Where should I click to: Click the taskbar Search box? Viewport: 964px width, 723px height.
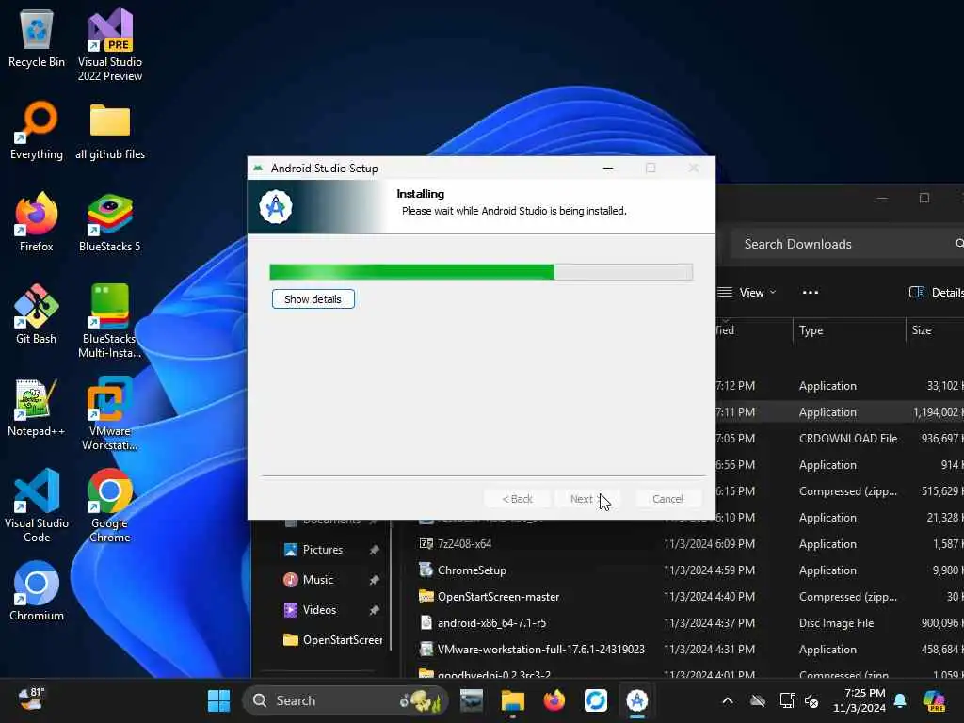coord(345,700)
